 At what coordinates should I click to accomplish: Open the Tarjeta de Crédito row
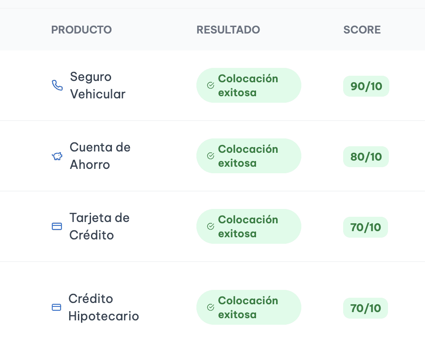(212, 226)
